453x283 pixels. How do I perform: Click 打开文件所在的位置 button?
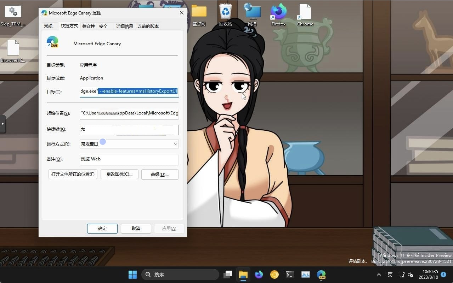pyautogui.click(x=72, y=174)
